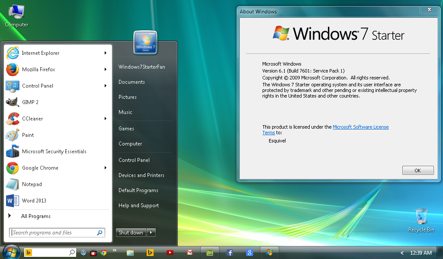Open Help and Support

pos(138,205)
